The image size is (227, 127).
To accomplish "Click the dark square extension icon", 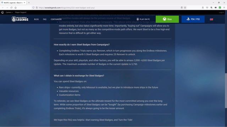I will pyautogui.click(x=216, y=8).
